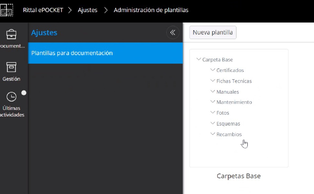The width and height of the screenshot is (314, 194).
Task: Select the Manuales folder label
Action: (228, 92)
